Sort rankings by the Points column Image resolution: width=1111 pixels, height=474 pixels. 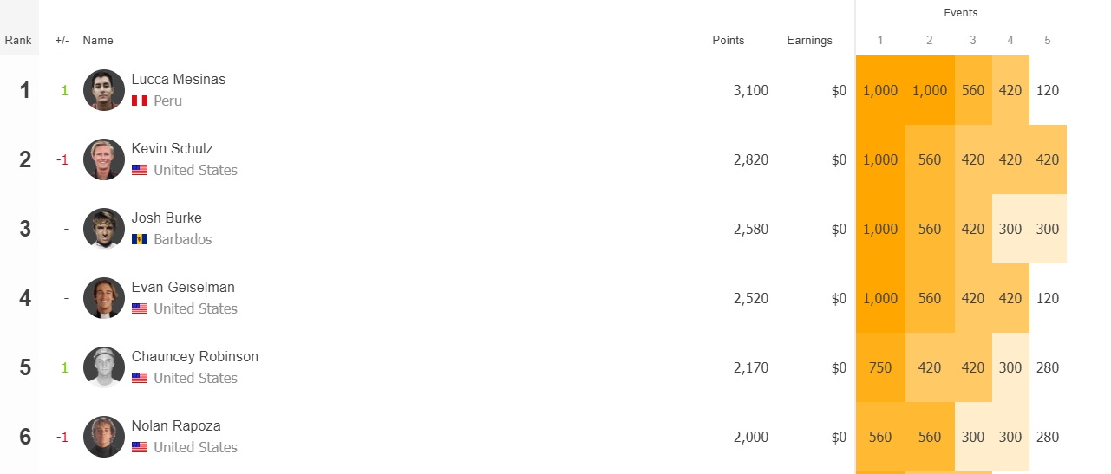pos(729,40)
